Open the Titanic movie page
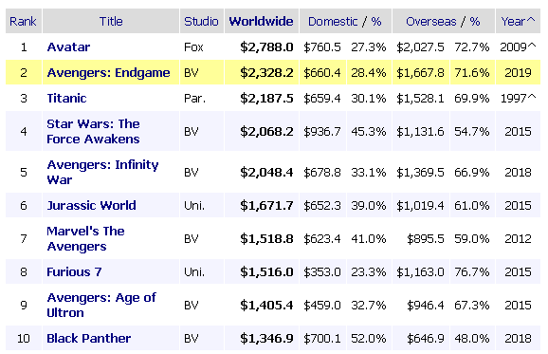The width and height of the screenshot is (548, 354). (x=66, y=99)
